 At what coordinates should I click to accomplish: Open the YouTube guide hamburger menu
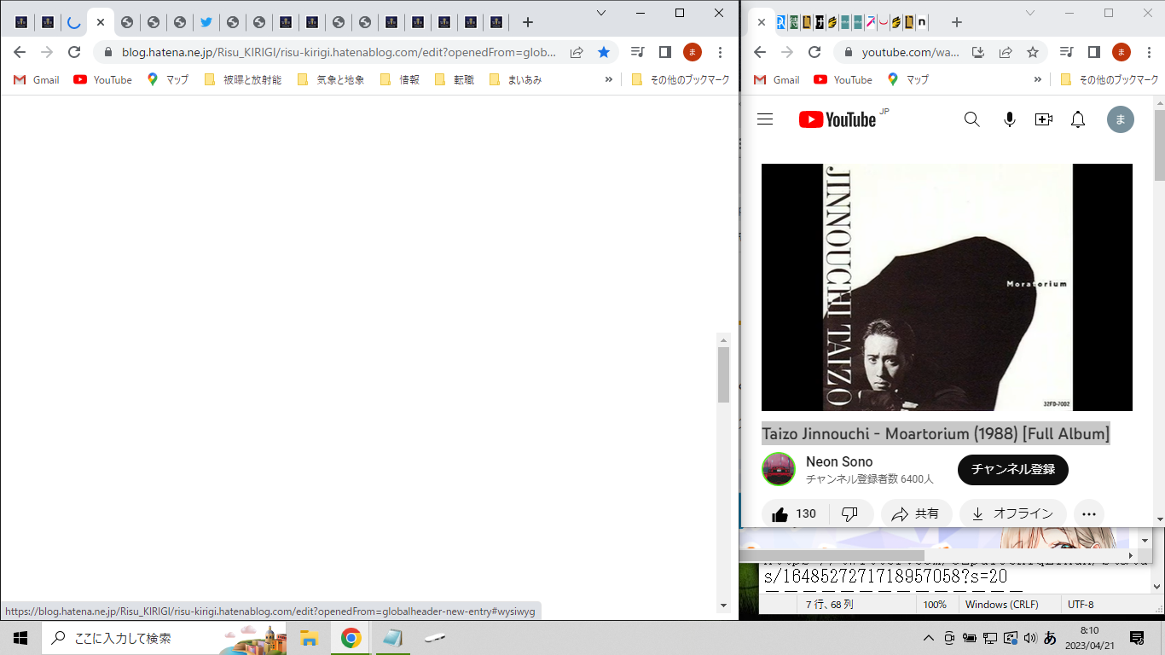(x=765, y=119)
